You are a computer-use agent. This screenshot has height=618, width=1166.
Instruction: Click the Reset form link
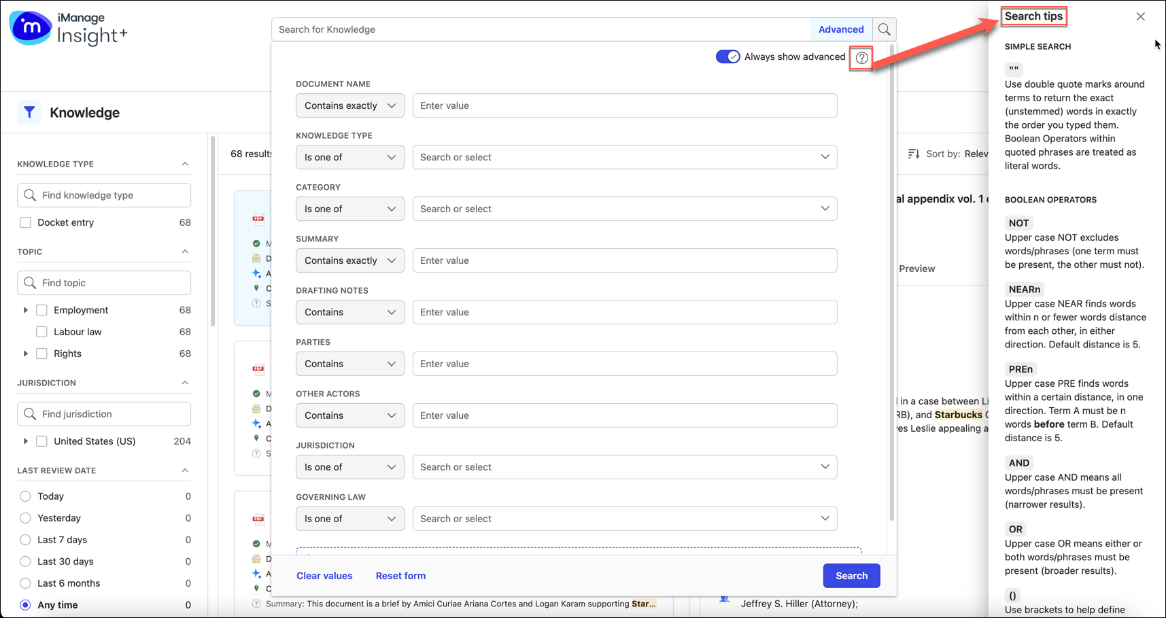400,575
